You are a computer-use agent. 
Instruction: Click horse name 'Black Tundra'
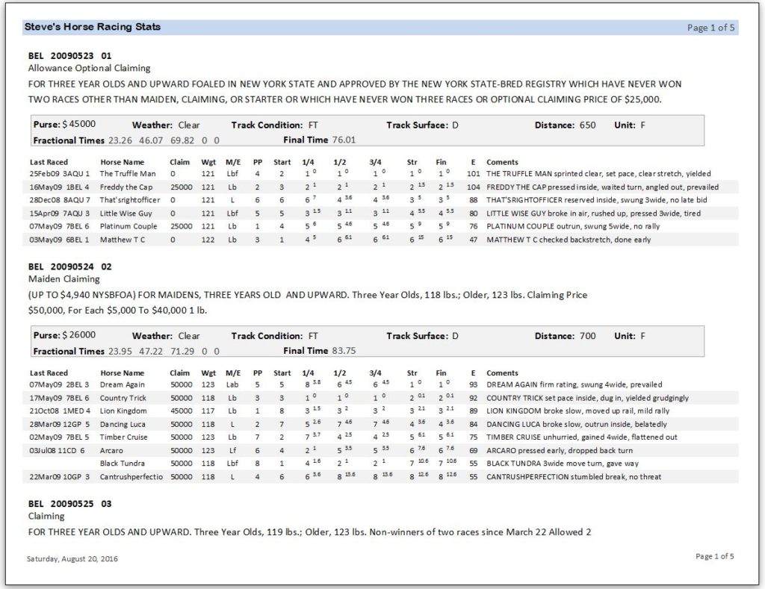(122, 464)
